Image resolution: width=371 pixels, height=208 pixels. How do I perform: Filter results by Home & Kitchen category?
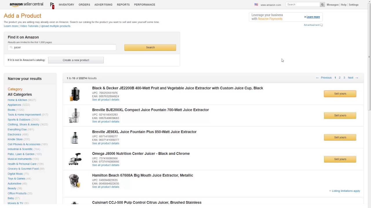(17, 100)
